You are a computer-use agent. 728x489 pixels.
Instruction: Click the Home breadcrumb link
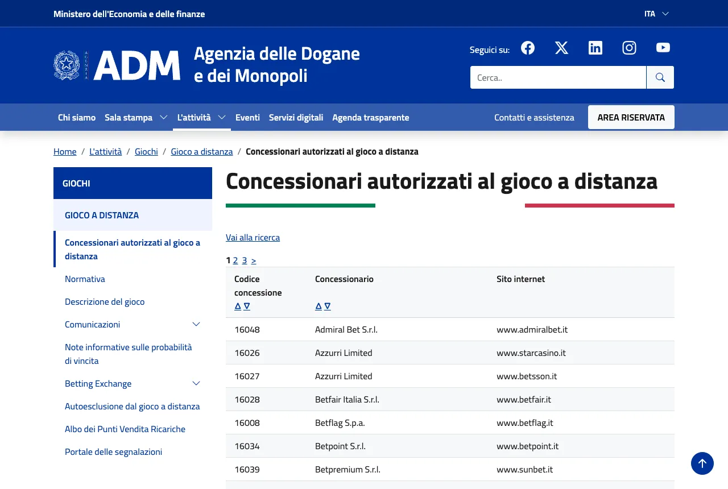pos(65,151)
